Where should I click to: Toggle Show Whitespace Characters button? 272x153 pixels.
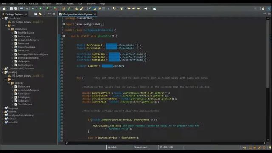point(108,8)
